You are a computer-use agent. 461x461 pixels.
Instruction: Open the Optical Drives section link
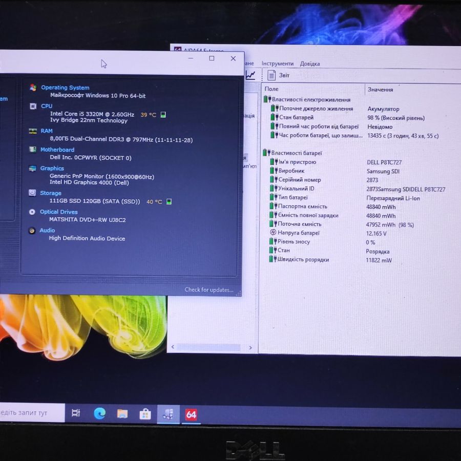click(x=58, y=212)
